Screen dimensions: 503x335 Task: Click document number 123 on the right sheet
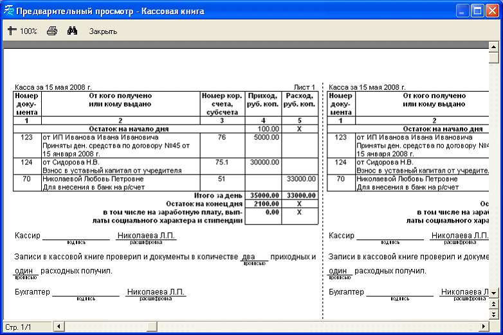click(x=341, y=137)
